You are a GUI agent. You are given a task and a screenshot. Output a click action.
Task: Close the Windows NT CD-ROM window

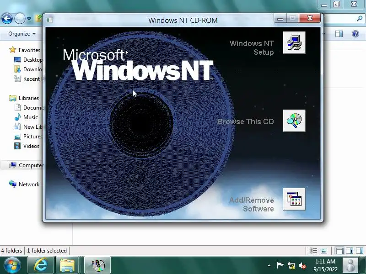coord(310,18)
